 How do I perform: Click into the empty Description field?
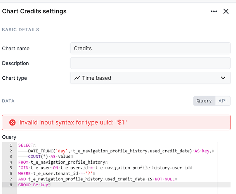(x=150, y=63)
